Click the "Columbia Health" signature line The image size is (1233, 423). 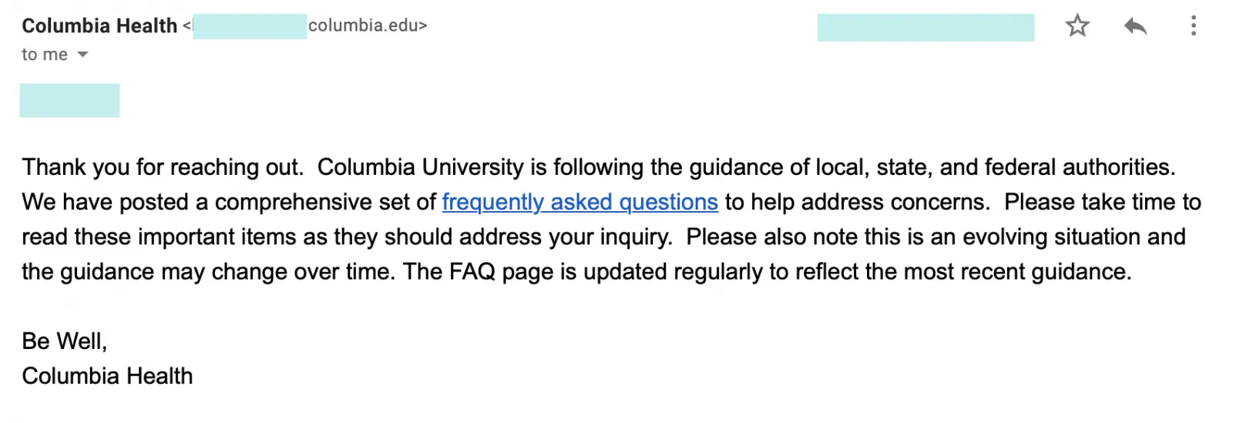click(107, 376)
